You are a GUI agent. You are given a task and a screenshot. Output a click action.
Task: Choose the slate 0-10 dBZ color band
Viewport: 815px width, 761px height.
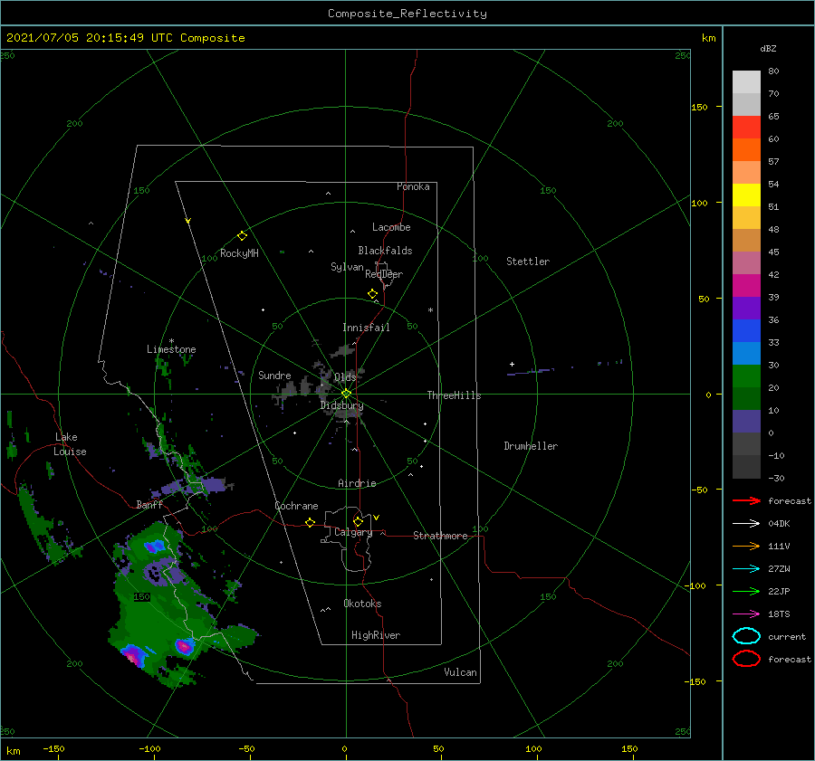click(x=746, y=422)
